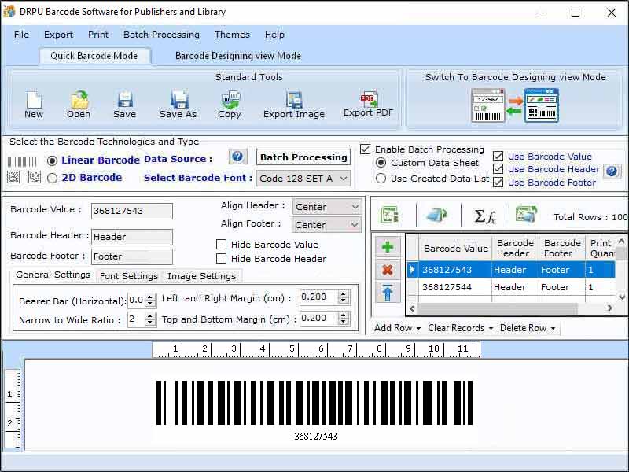Open the Align Header alignment dropdown

[326, 206]
